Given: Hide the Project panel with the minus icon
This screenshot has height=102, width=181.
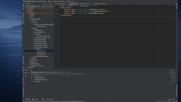Looking at the screenshot, I should pyautogui.click(x=53, y=4).
